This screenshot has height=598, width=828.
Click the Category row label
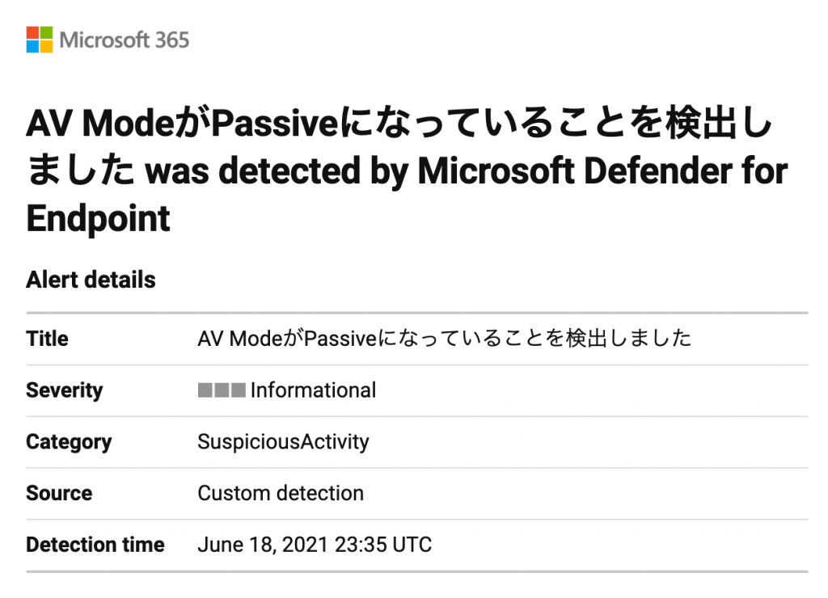[x=69, y=442]
